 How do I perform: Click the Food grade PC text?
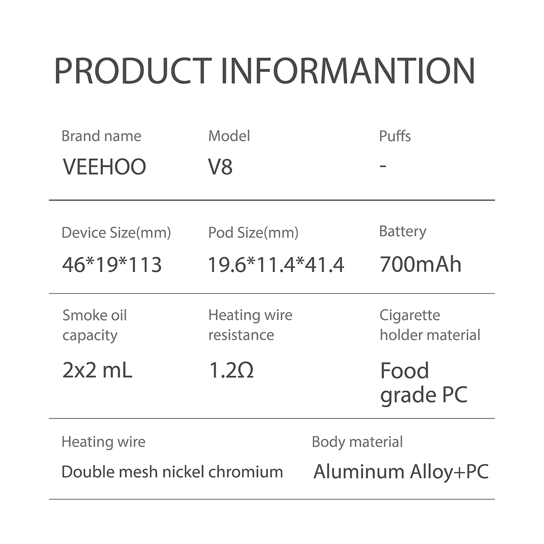click(x=423, y=383)
